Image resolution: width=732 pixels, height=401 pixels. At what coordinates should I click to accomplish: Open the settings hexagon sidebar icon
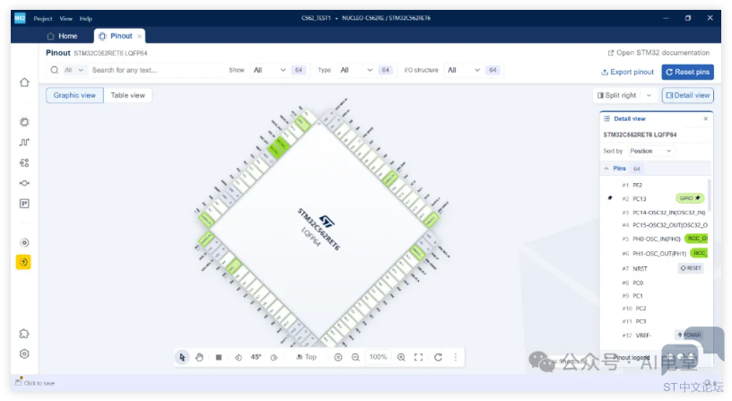point(24,353)
